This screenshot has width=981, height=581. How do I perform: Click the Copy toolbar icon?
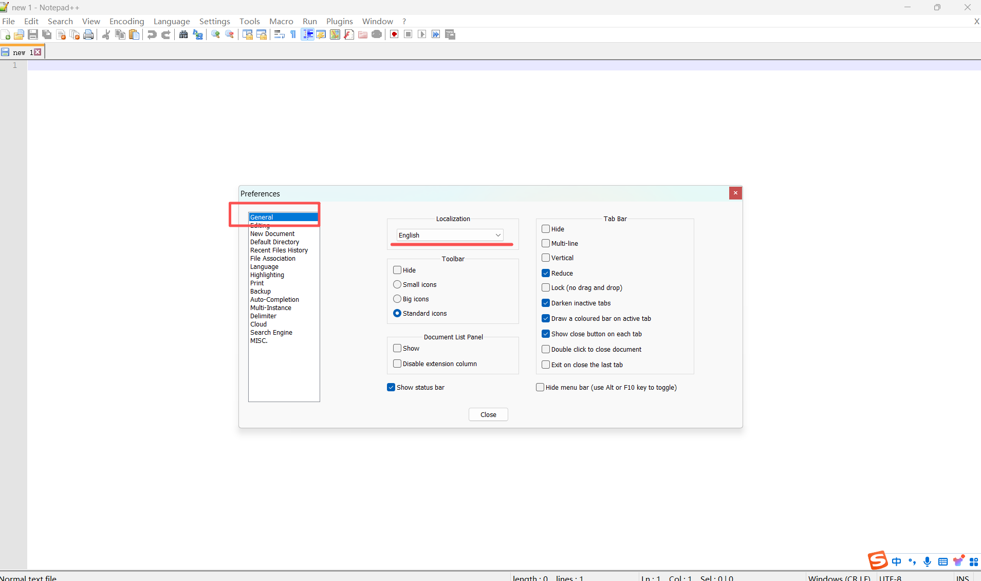pos(120,34)
